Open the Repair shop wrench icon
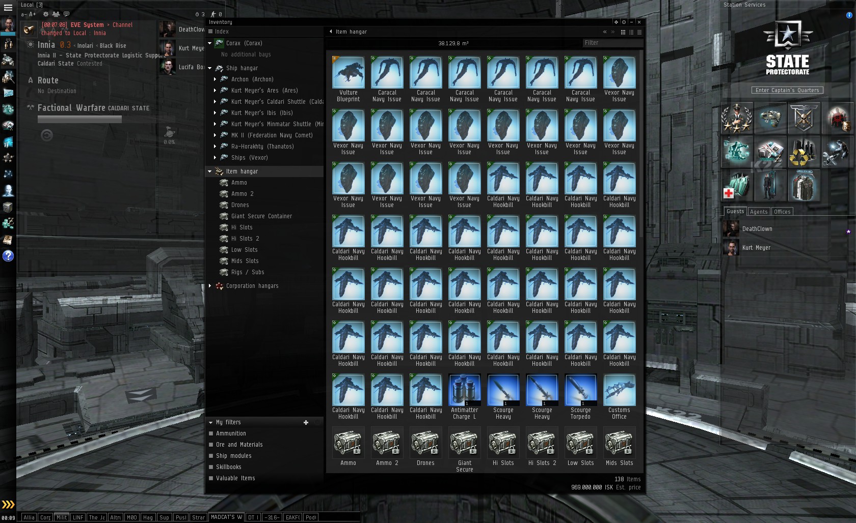The width and height of the screenshot is (856, 523). point(837,151)
